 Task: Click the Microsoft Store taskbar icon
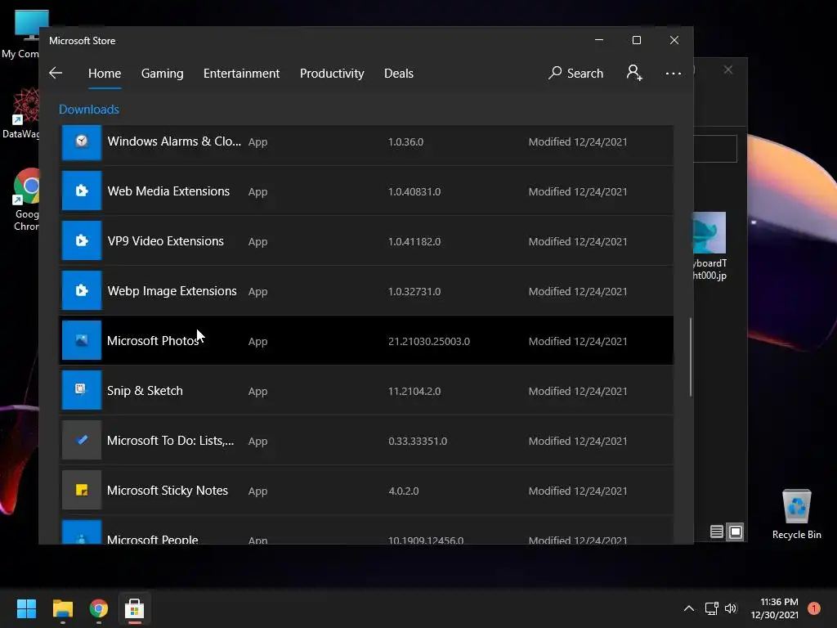135,608
